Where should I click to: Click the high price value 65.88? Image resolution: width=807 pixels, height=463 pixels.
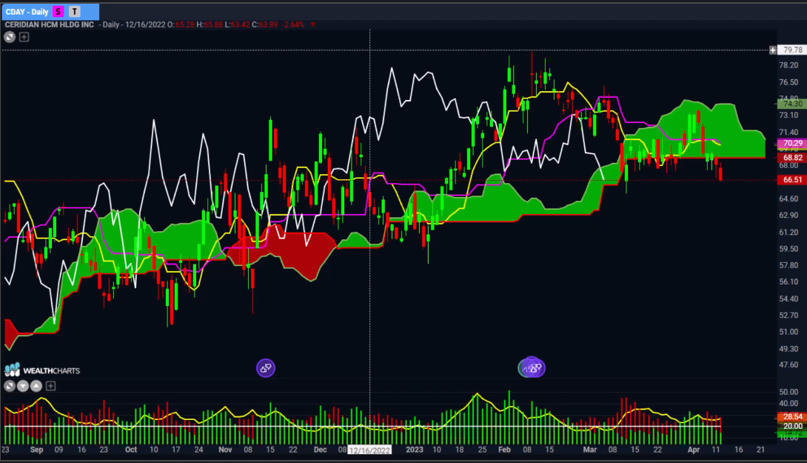pyautogui.click(x=213, y=24)
